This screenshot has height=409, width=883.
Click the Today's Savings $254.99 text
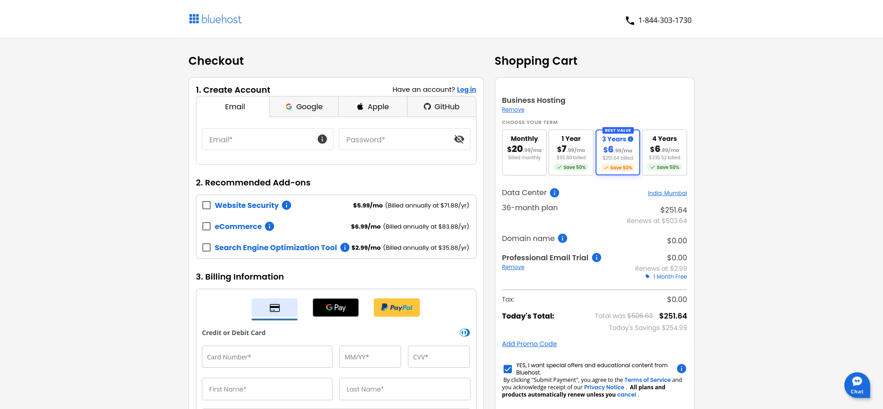tap(648, 328)
